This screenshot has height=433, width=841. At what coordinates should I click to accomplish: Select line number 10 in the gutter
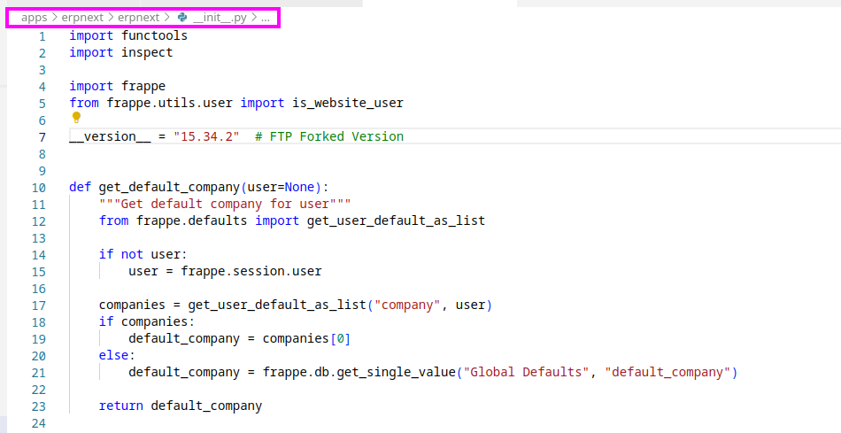tap(38, 188)
